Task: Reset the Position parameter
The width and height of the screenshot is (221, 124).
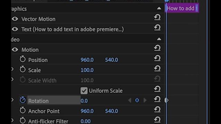Action: (157, 58)
